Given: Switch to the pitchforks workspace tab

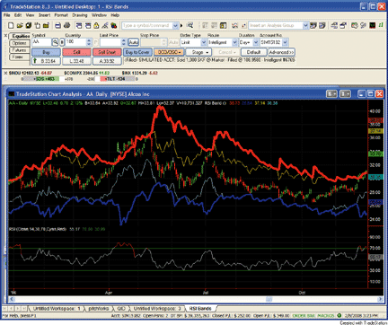Looking at the screenshot, I should click(x=99, y=309).
